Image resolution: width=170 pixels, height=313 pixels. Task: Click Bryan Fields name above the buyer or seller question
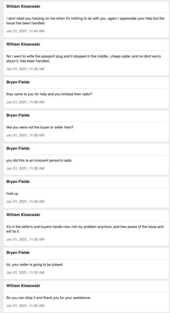(x=18, y=115)
